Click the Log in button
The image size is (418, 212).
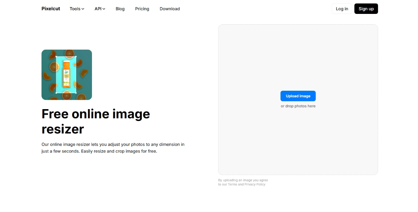point(342,9)
